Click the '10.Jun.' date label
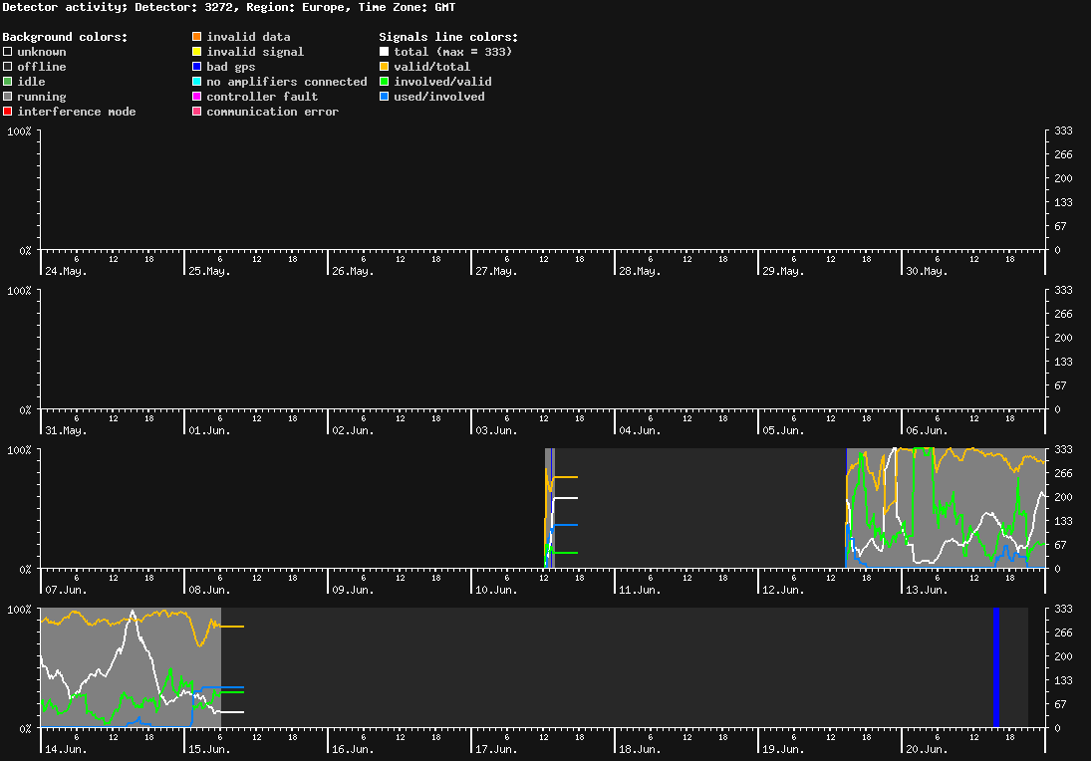Screen dimensions: 1091x761 coord(496,590)
